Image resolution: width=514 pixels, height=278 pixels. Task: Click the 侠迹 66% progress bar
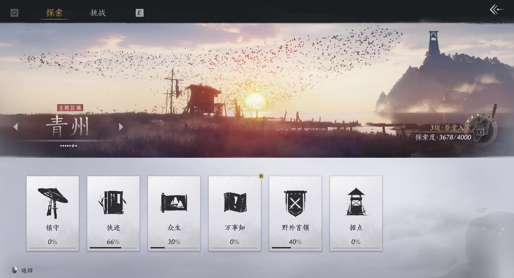click(x=113, y=248)
